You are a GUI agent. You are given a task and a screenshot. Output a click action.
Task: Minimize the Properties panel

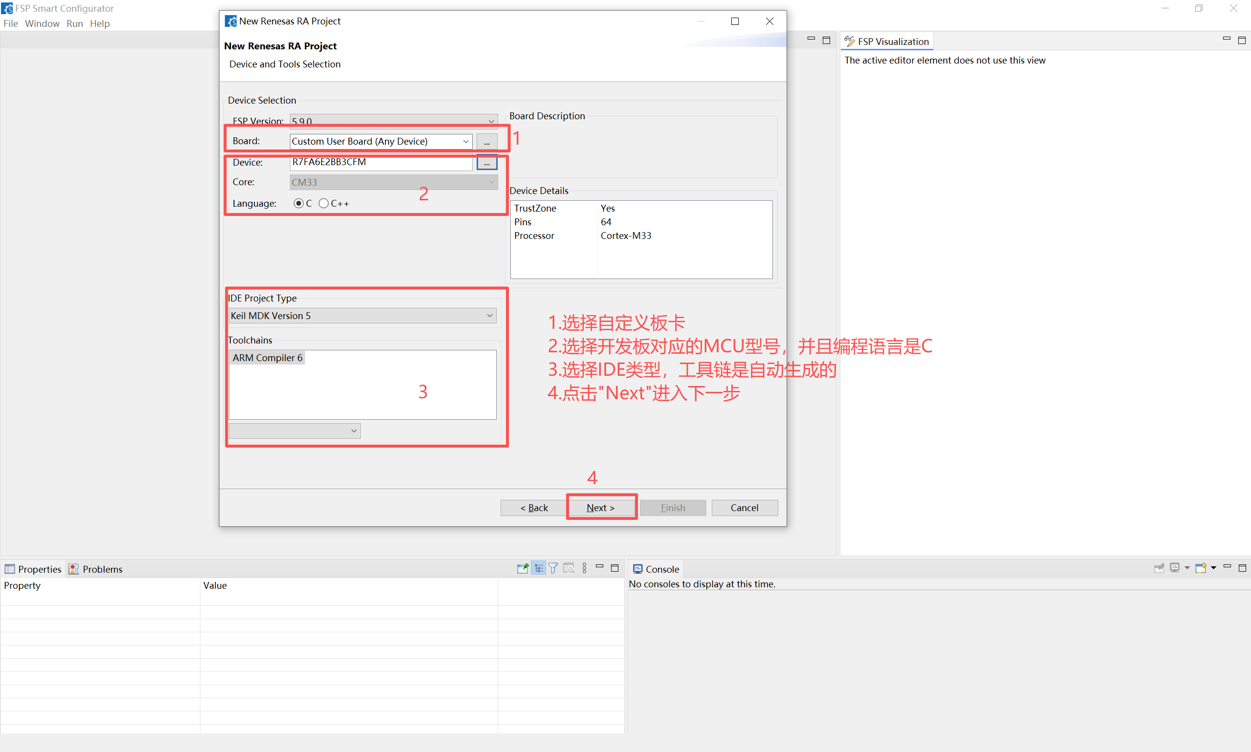coord(600,567)
